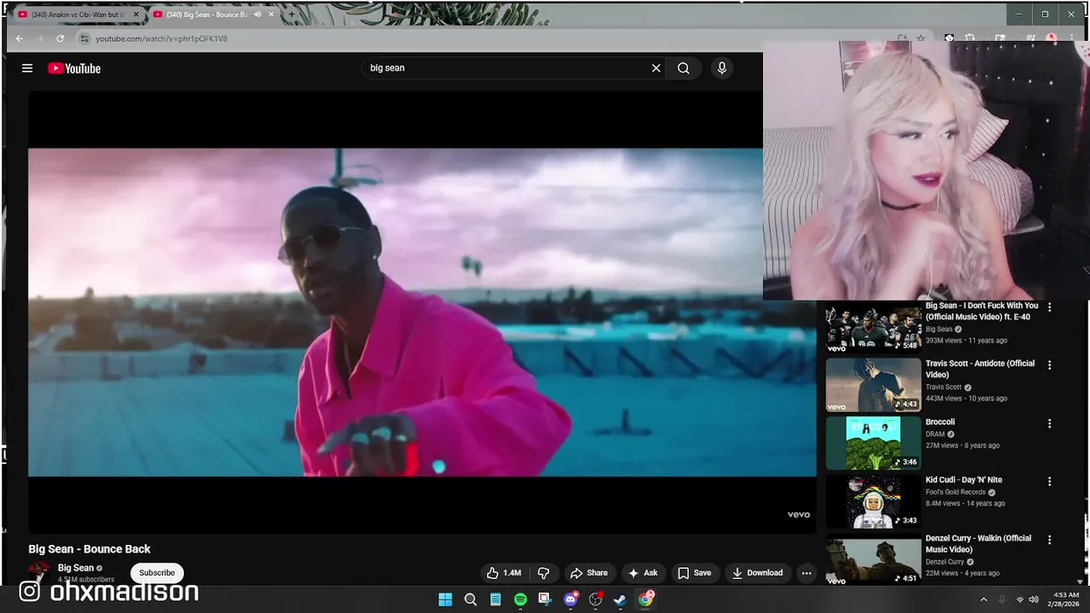Go to the YouTube home logo
The image size is (1090, 613).
74,68
